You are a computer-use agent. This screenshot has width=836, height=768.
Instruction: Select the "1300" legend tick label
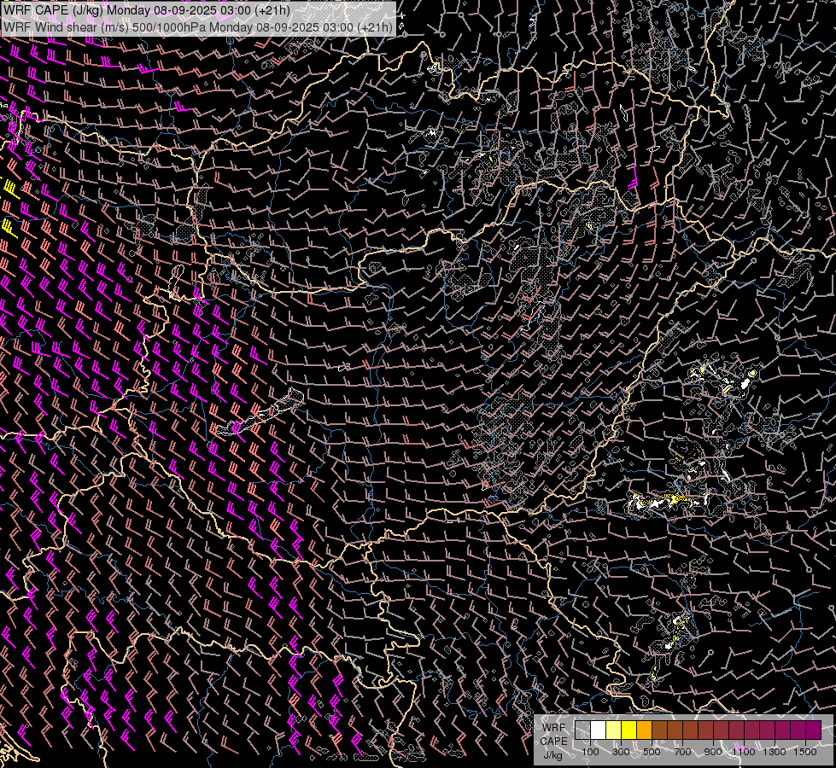pos(775,752)
